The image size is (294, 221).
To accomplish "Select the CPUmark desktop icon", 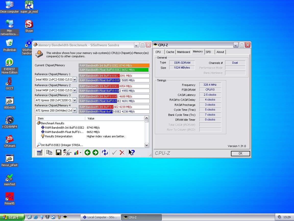I will point(9,141).
